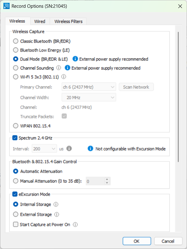Disable the eExcursion Mode checkbox
The height and width of the screenshot is (249, 187).
pos(15,194)
